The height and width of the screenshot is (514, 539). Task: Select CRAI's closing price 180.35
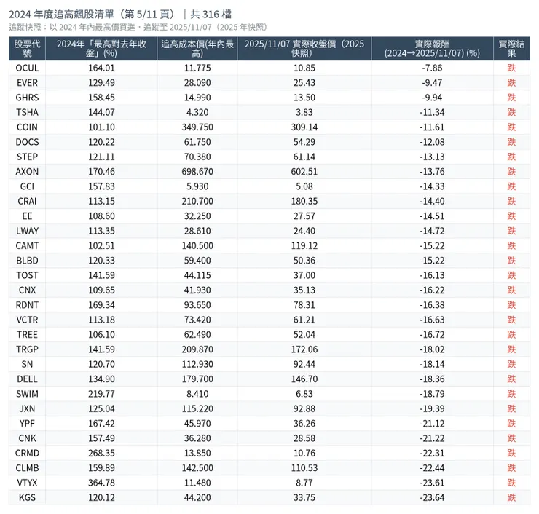click(x=304, y=201)
